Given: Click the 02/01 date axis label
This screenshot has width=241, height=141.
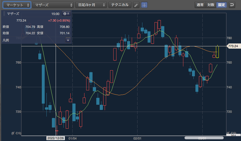Looking at the screenshot, I should [137, 138].
